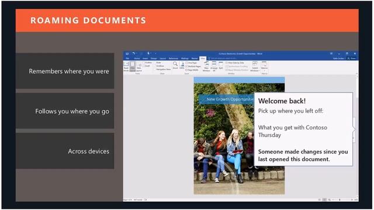Open the Design ribbon tab

(154, 58)
